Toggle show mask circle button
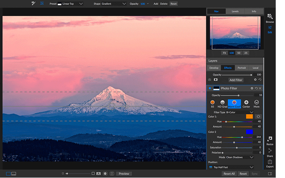Viewport: 285px width, 178px height. 105,174
